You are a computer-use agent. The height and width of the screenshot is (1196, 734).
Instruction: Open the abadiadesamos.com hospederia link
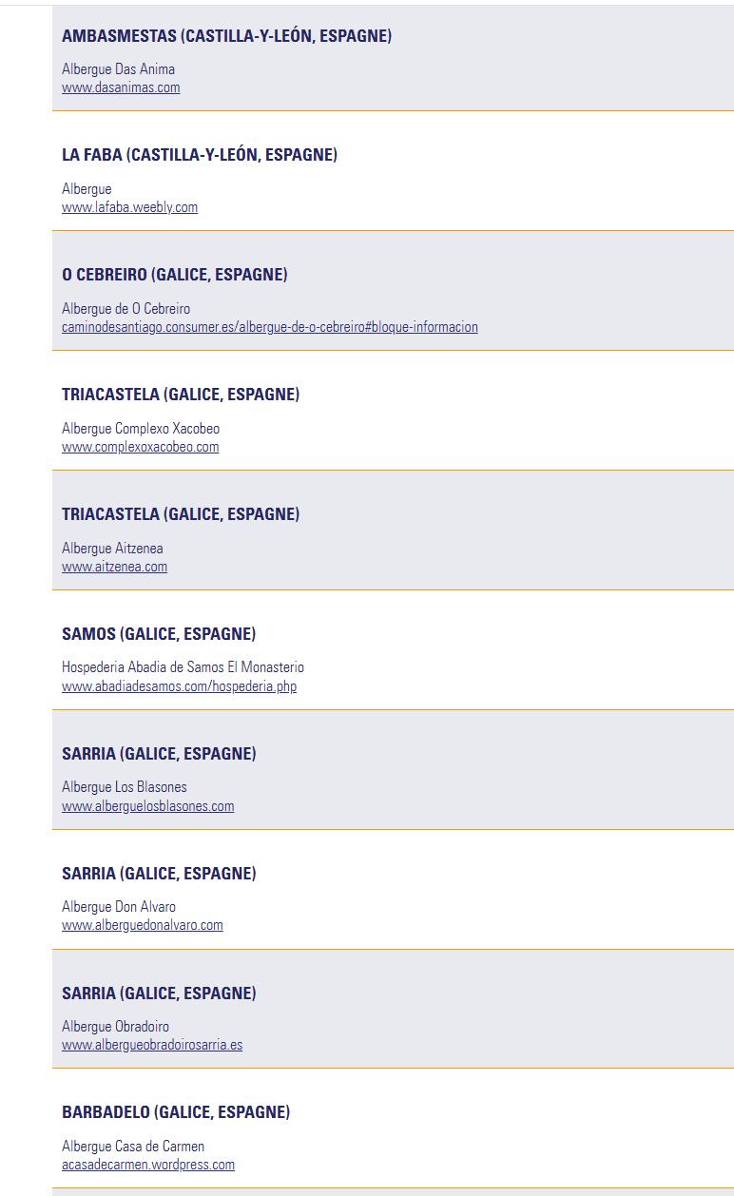[179, 686]
